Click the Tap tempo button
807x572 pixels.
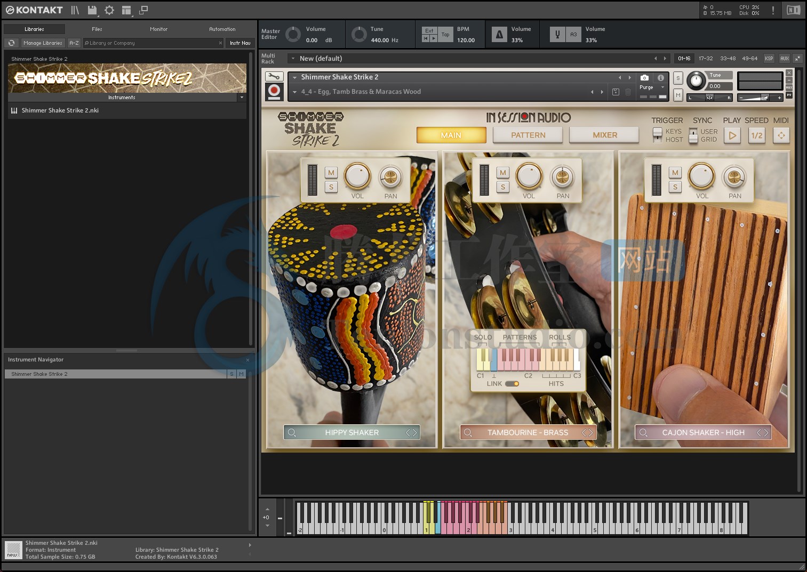[445, 35]
